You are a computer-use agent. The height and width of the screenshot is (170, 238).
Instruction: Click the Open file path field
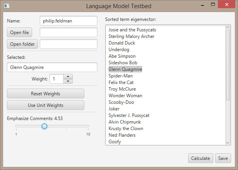pos(68,32)
